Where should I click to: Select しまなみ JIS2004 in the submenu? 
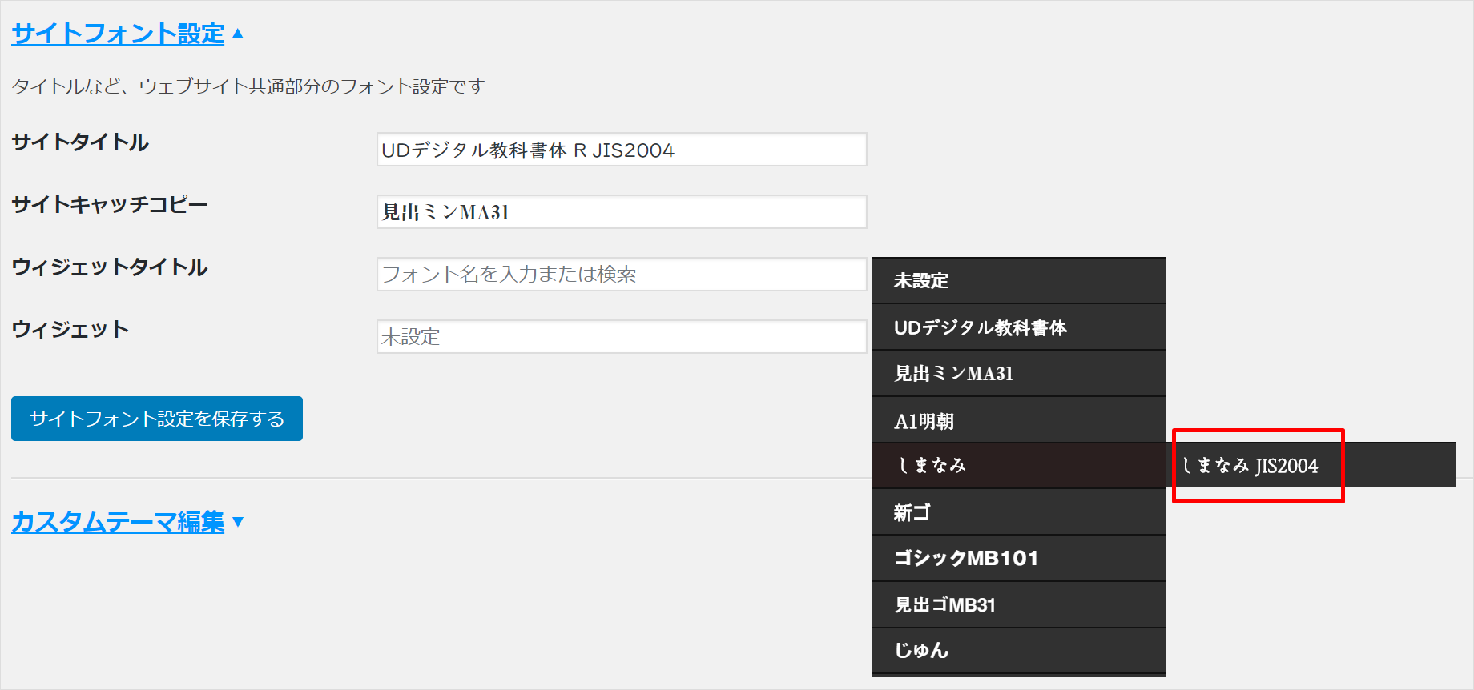click(1258, 466)
